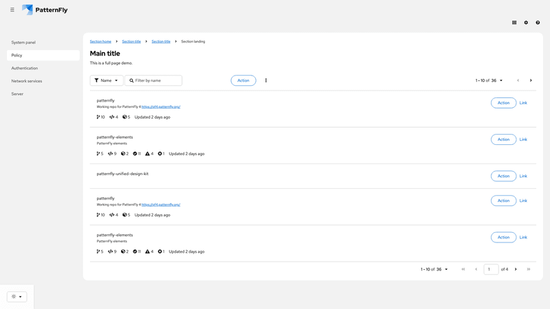Toggle the hamburger navigation menu
Image resolution: width=550 pixels, height=309 pixels.
click(x=12, y=10)
